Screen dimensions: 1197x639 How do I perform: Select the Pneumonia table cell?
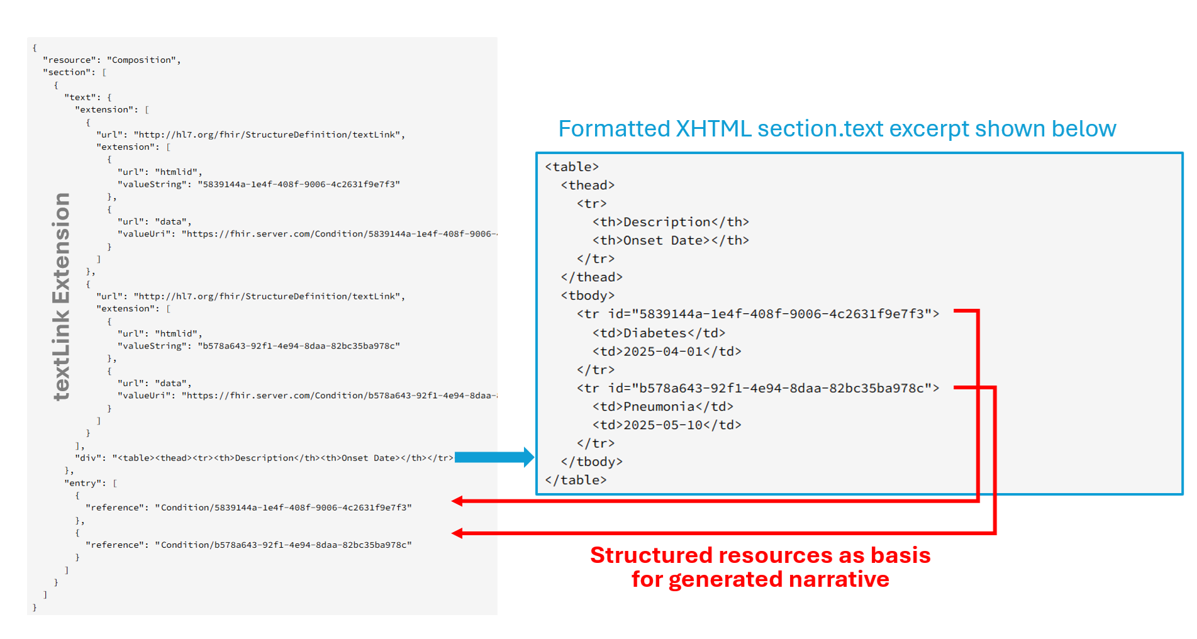662,406
